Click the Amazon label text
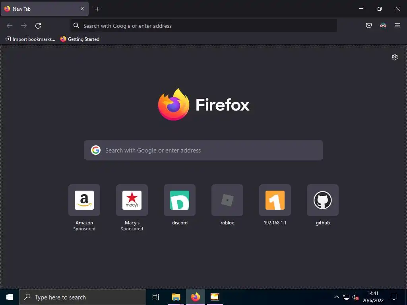 tap(84, 223)
